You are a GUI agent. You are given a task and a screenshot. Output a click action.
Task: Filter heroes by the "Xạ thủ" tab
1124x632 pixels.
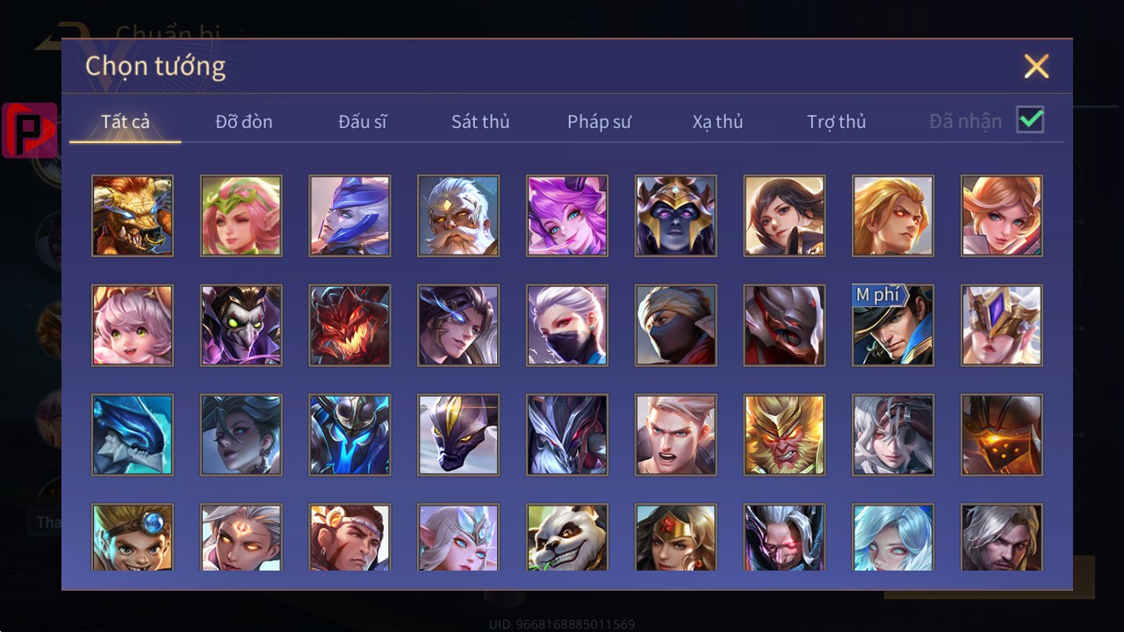[717, 122]
